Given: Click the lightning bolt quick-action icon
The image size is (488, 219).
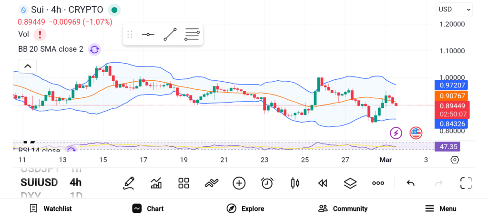Looking at the screenshot, I should tap(396, 133).
